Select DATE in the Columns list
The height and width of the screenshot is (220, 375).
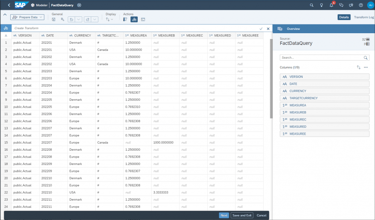tap(324, 84)
